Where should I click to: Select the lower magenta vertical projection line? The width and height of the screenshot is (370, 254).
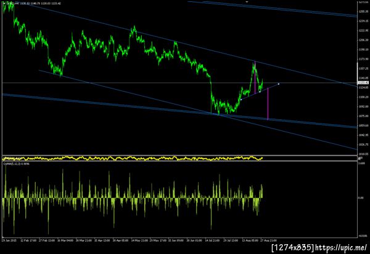268,104
